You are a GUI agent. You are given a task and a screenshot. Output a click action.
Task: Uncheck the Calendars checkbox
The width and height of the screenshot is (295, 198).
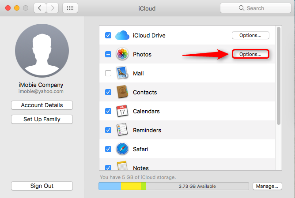coord(108,111)
